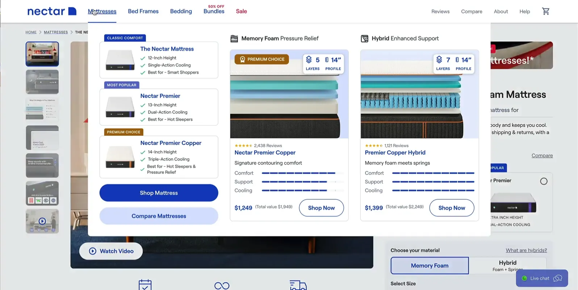The height and width of the screenshot is (290, 578).
Task: Click the Watch Video button
Action: pyautogui.click(x=111, y=251)
